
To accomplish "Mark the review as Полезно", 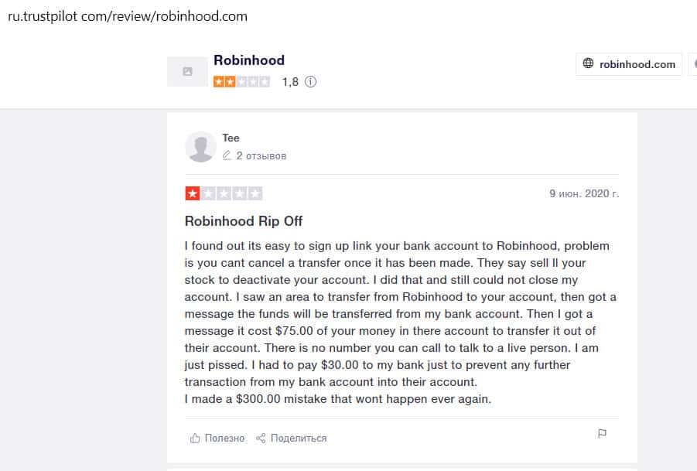I will (224, 439).
